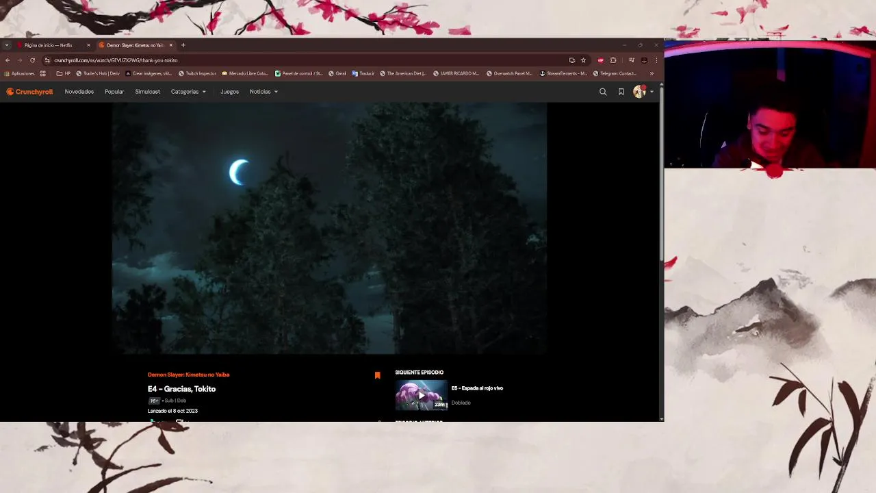
Task: Go to Novedades
Action: coord(79,92)
